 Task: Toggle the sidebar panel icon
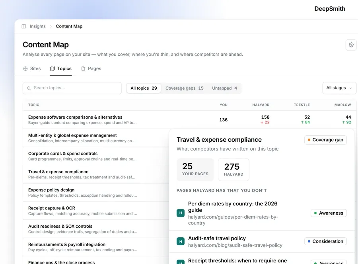click(x=24, y=26)
